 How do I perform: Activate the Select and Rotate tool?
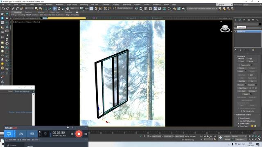59,9
